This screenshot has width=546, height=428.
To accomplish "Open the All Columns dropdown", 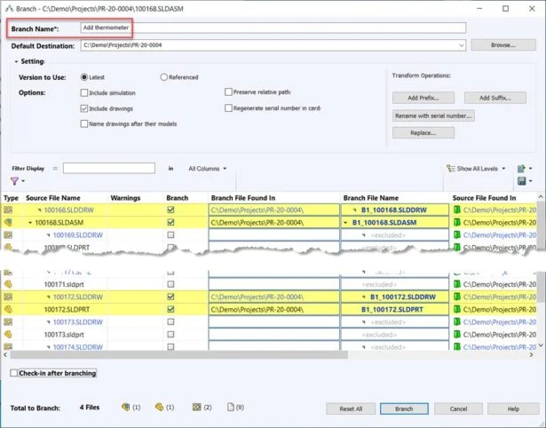I will click(208, 168).
